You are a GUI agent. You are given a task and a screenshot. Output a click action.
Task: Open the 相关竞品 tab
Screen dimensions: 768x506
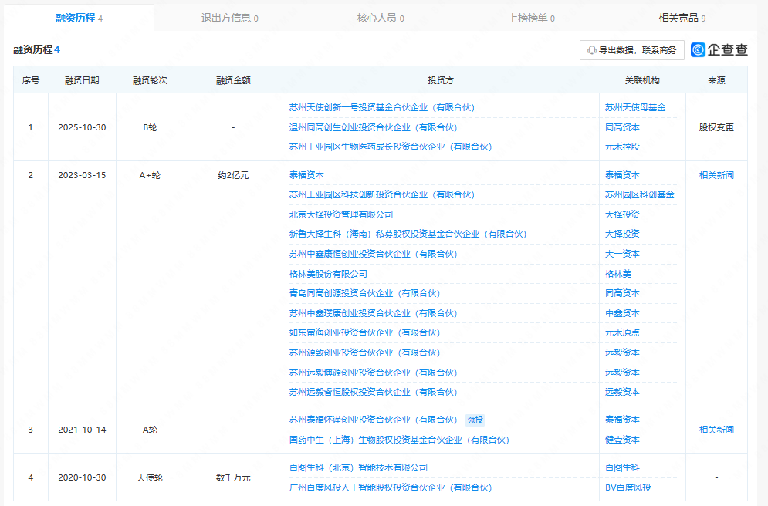pyautogui.click(x=682, y=18)
